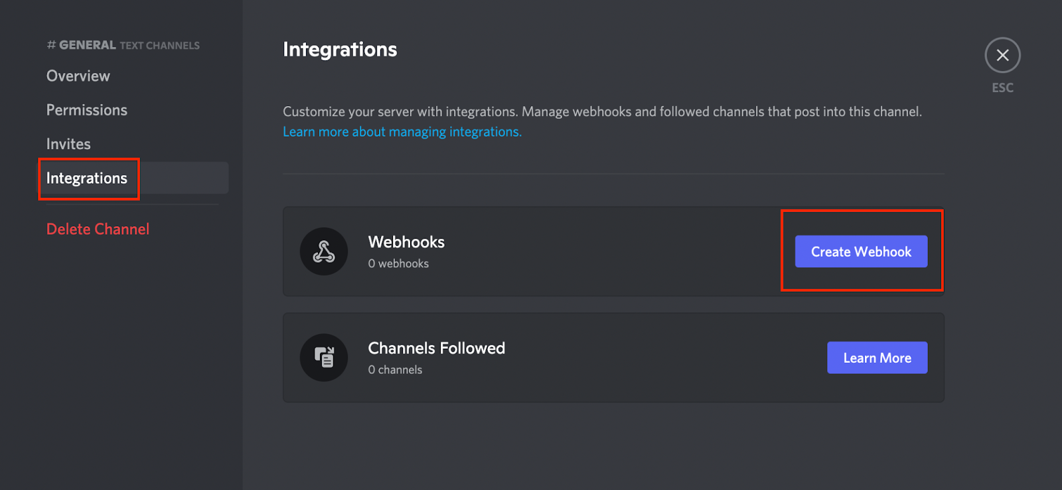Close settings with the X icon
This screenshot has height=490, width=1062.
tap(1002, 55)
